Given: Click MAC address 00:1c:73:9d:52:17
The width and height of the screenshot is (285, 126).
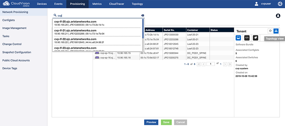Looking at the screenshot, I should [x=149, y=57].
